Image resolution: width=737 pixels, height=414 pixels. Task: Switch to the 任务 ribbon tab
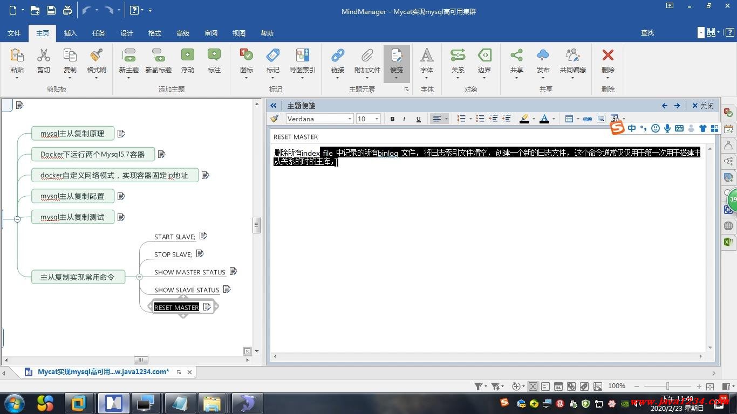coord(99,33)
